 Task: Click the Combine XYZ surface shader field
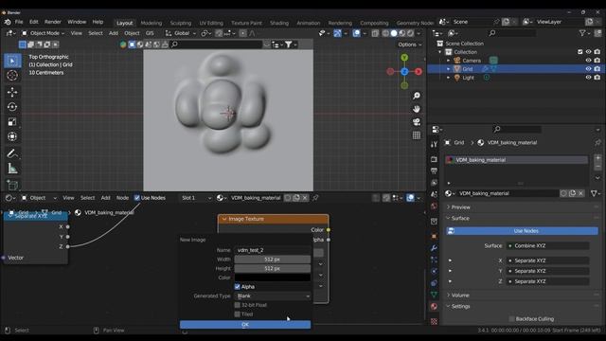pos(547,246)
